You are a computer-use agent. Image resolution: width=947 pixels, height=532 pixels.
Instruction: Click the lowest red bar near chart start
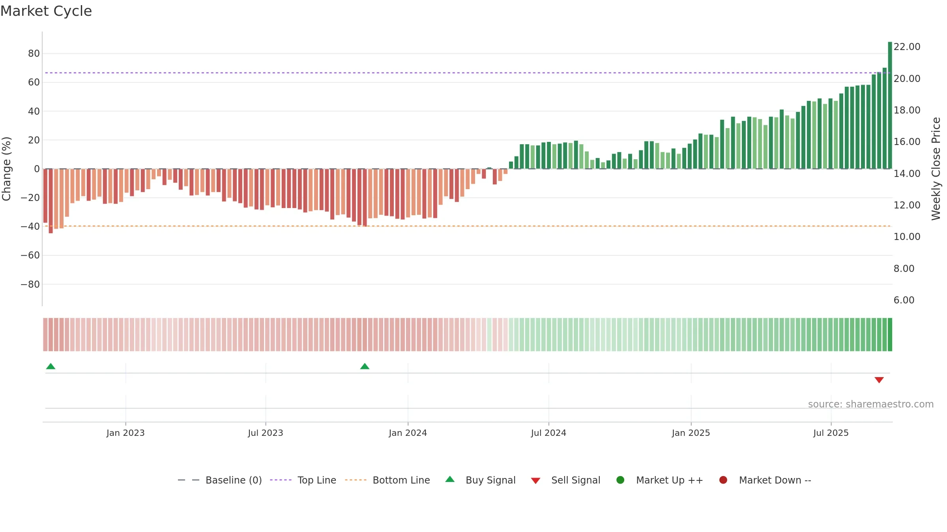point(51,201)
